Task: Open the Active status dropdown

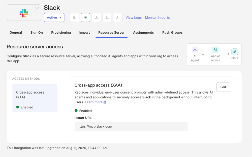Action: [x=54, y=18]
